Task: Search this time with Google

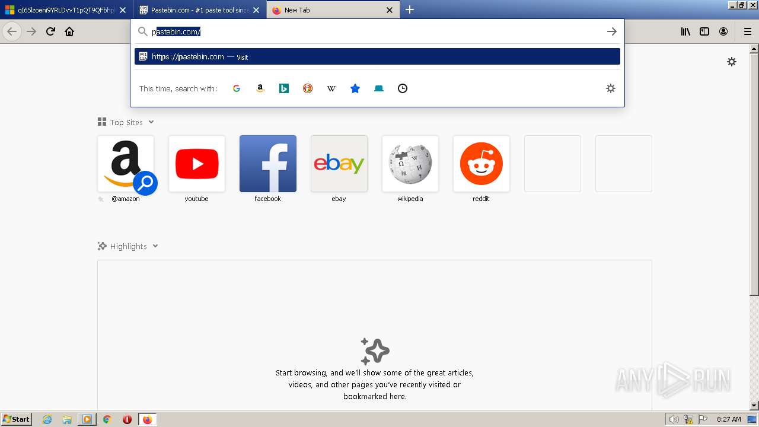Action: pos(237,88)
